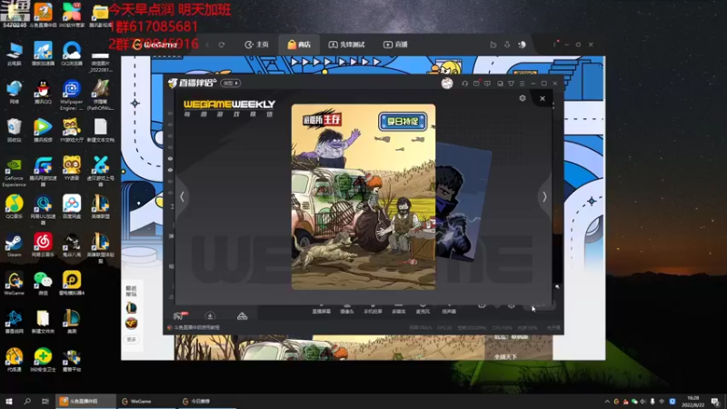Open 此电脑 desktop icon
The width and height of the screenshot is (727, 409).
click(15, 53)
